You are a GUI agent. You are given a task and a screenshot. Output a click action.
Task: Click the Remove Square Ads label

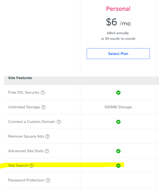point(26,136)
